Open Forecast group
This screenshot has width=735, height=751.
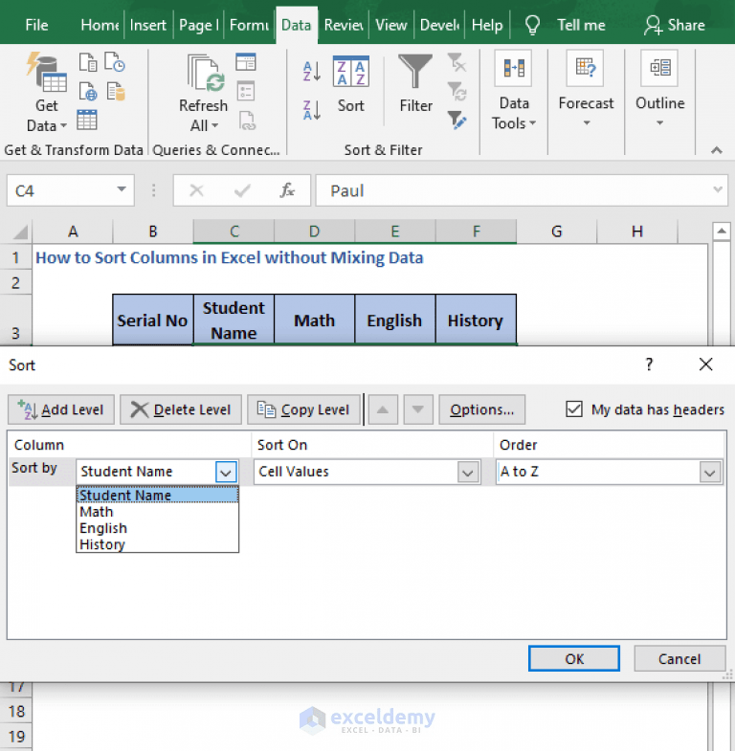click(586, 89)
